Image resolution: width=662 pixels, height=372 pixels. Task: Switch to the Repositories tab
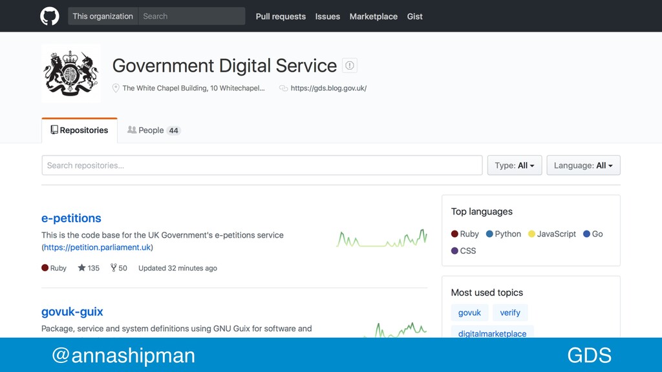[80, 130]
